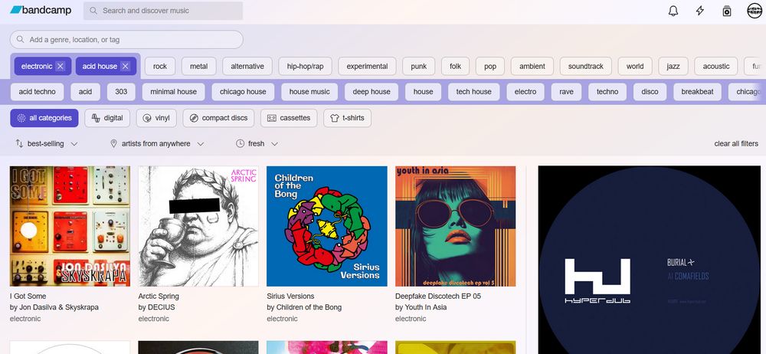Open the notifications bell

pyautogui.click(x=673, y=11)
